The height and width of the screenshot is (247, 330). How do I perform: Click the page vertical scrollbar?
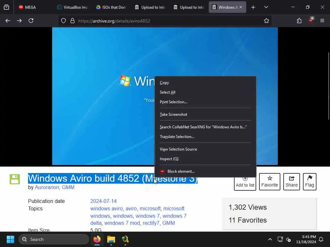pos(328,86)
